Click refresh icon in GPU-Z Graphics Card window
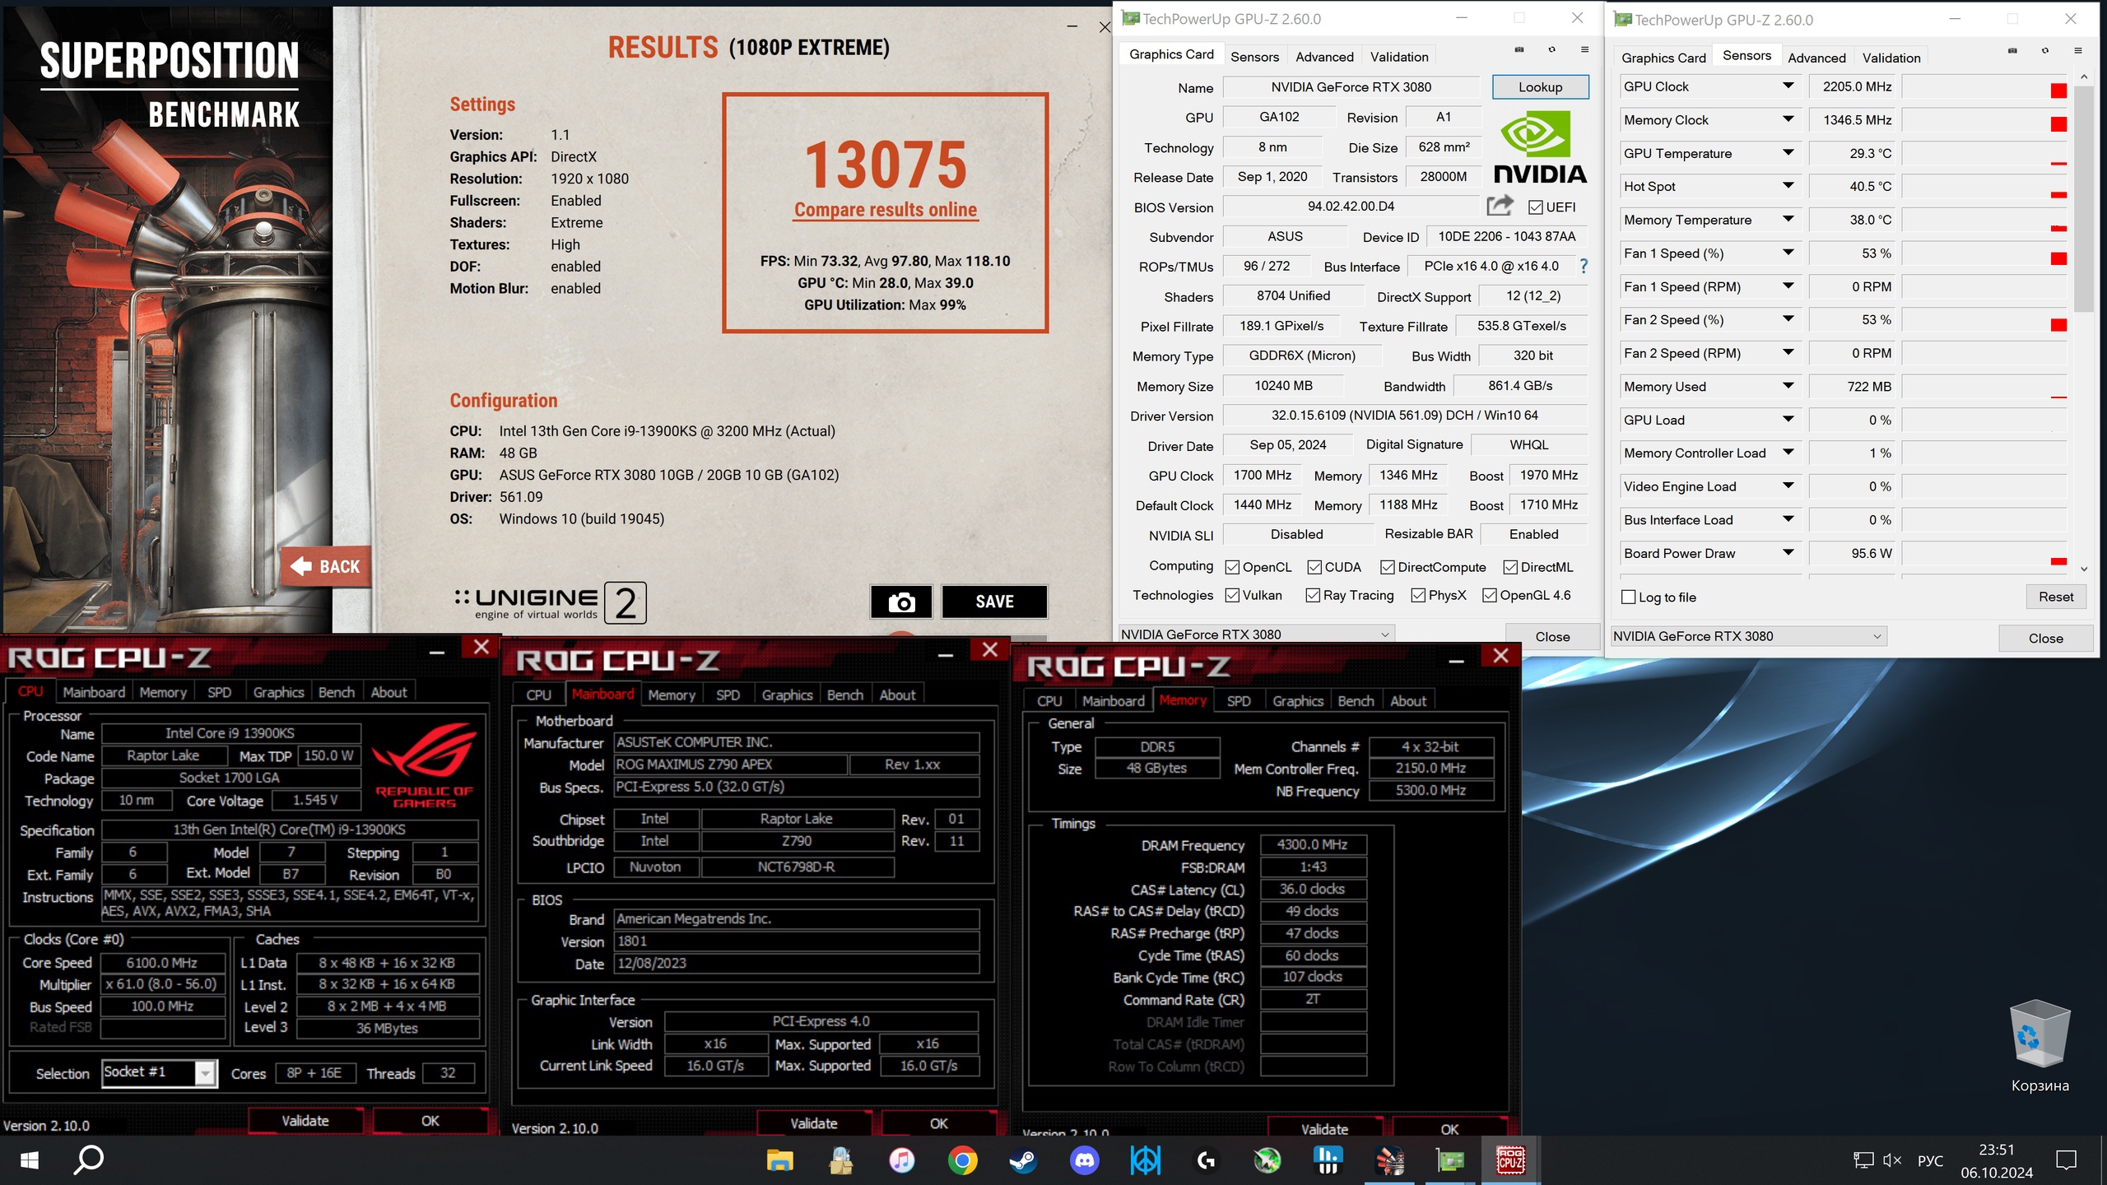The image size is (2107, 1185). pyautogui.click(x=1552, y=49)
